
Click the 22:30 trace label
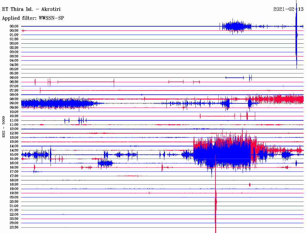point(14,219)
